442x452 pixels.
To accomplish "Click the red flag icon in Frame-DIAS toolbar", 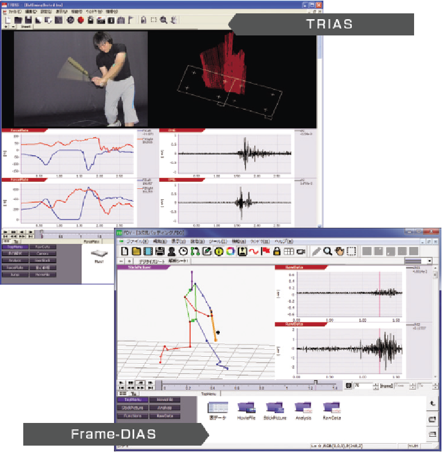I will [266, 252].
